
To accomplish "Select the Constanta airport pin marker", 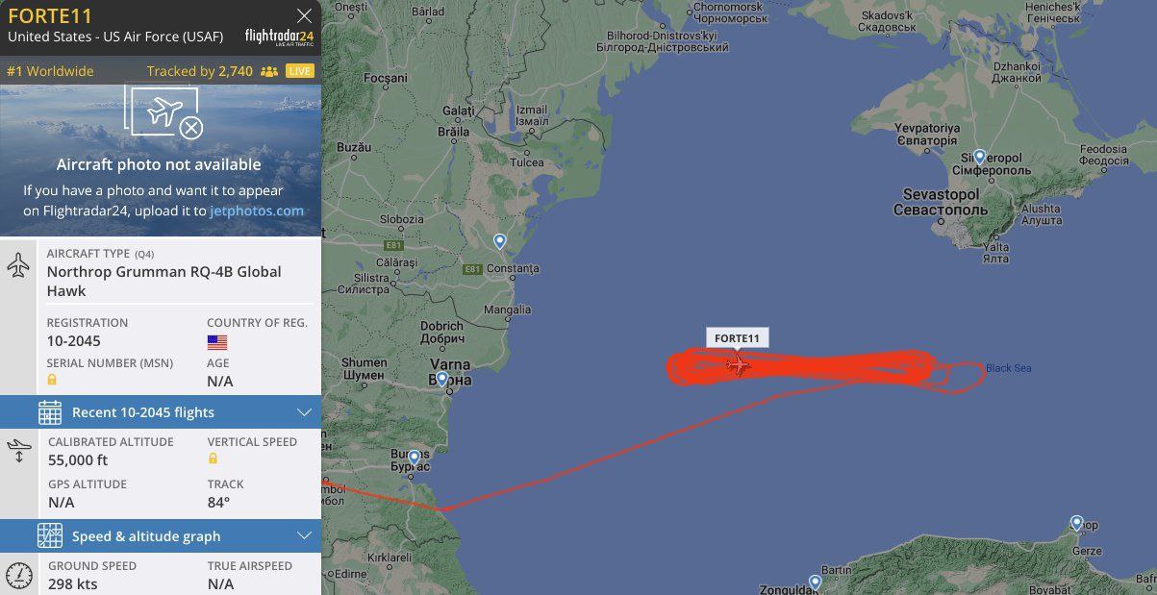I will tap(500, 241).
